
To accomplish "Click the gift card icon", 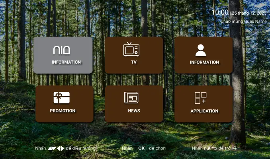I will click(62, 98).
